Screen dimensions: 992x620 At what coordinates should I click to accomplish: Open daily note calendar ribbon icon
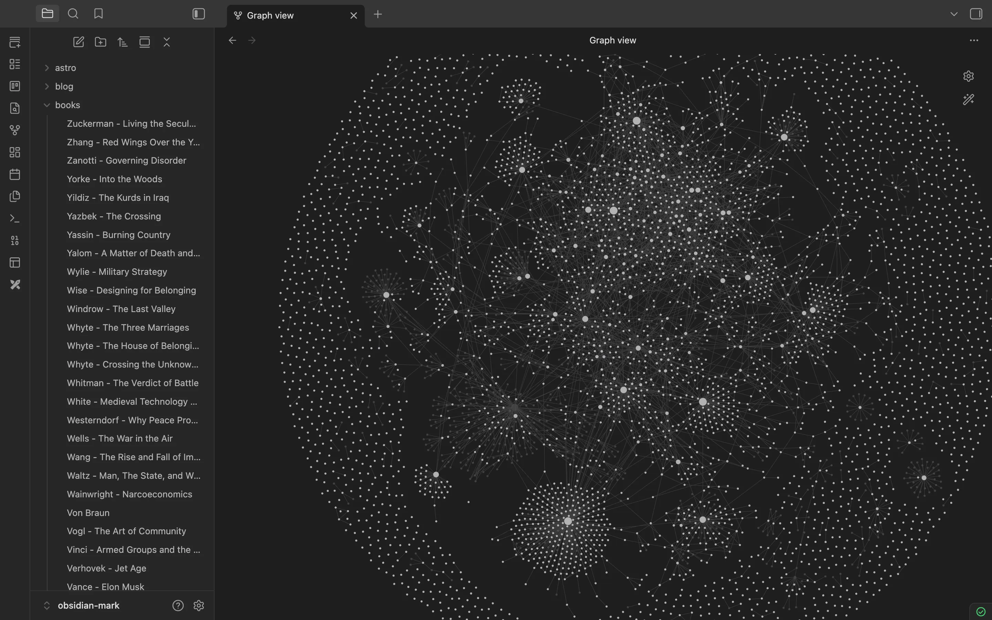pyautogui.click(x=15, y=174)
